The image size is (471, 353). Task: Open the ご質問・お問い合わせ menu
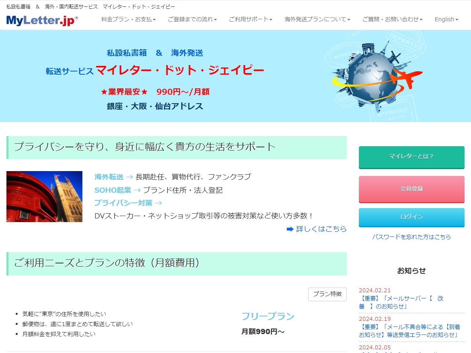tap(392, 19)
